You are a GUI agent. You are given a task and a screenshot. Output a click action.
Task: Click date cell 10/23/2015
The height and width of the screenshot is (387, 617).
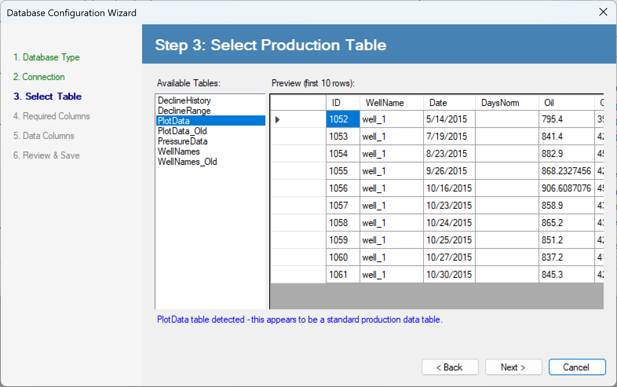pos(449,206)
